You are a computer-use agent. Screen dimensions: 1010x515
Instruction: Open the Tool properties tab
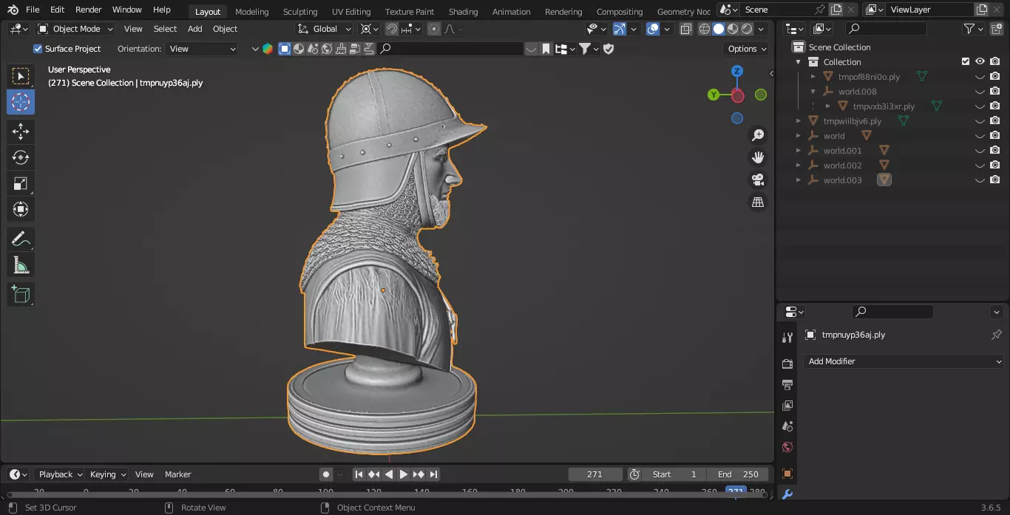tap(787, 338)
